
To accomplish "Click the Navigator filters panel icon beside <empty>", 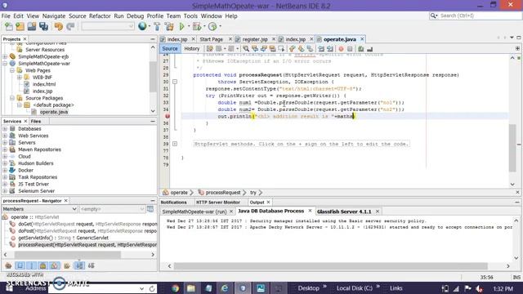I will (x=150, y=209).
